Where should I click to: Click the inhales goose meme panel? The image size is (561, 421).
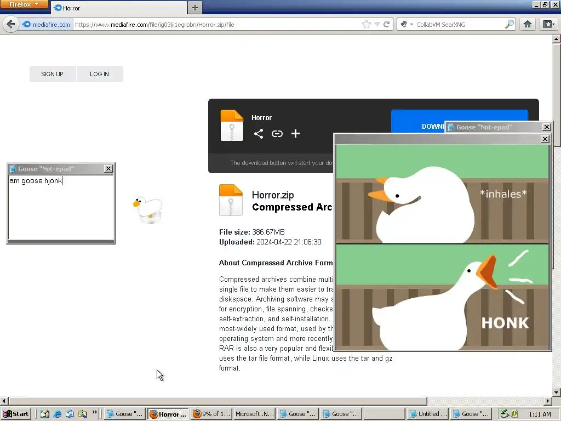442,194
